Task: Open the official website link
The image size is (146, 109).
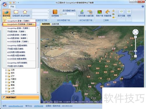Action: (16, 106)
